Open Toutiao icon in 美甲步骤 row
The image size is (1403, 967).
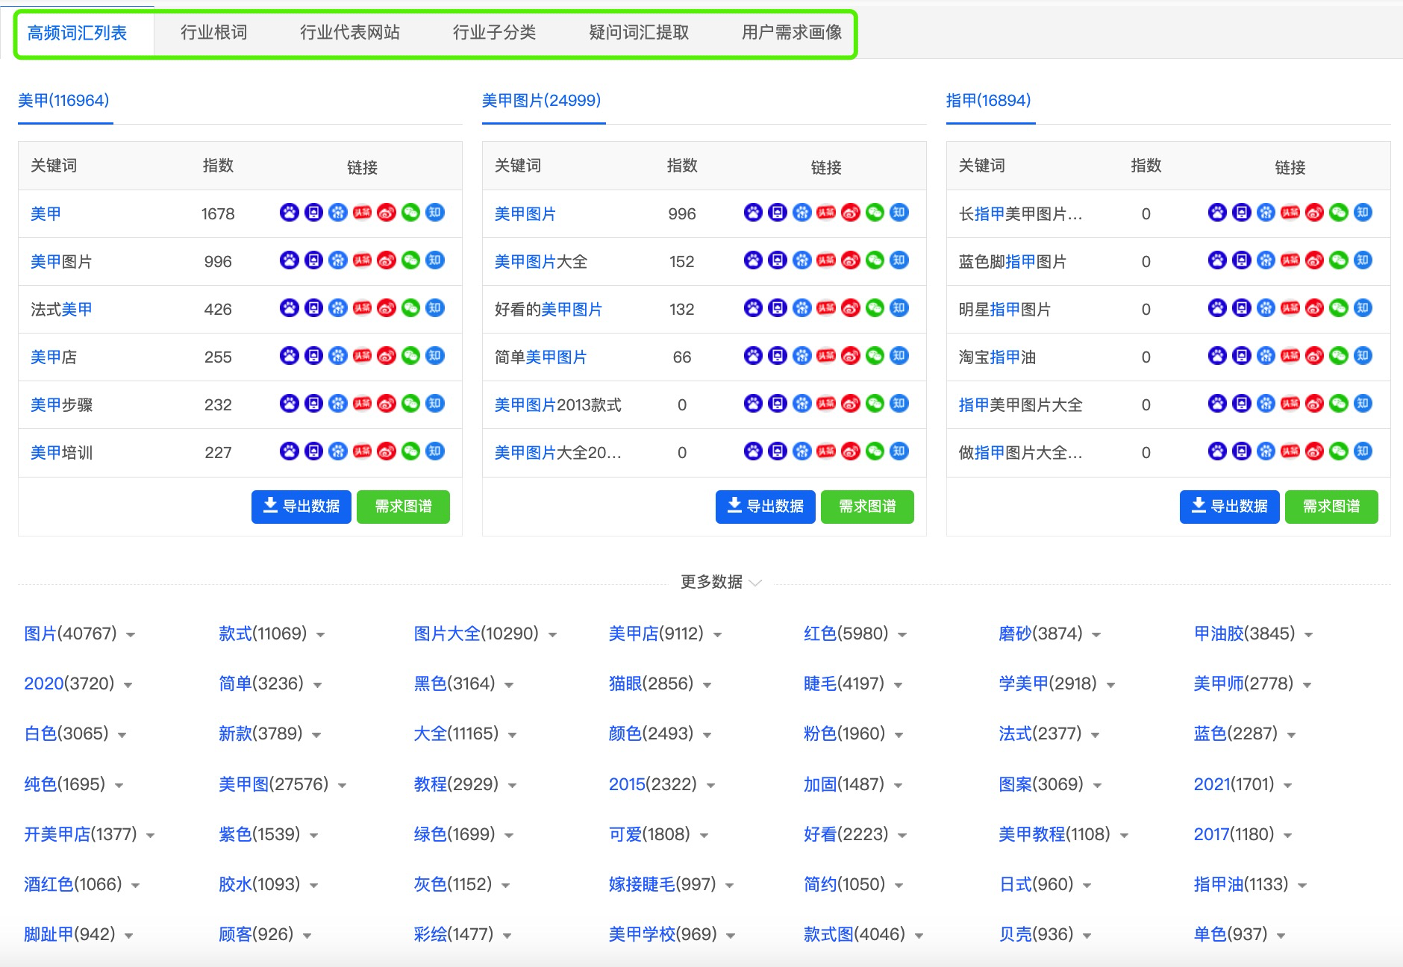pos(362,404)
